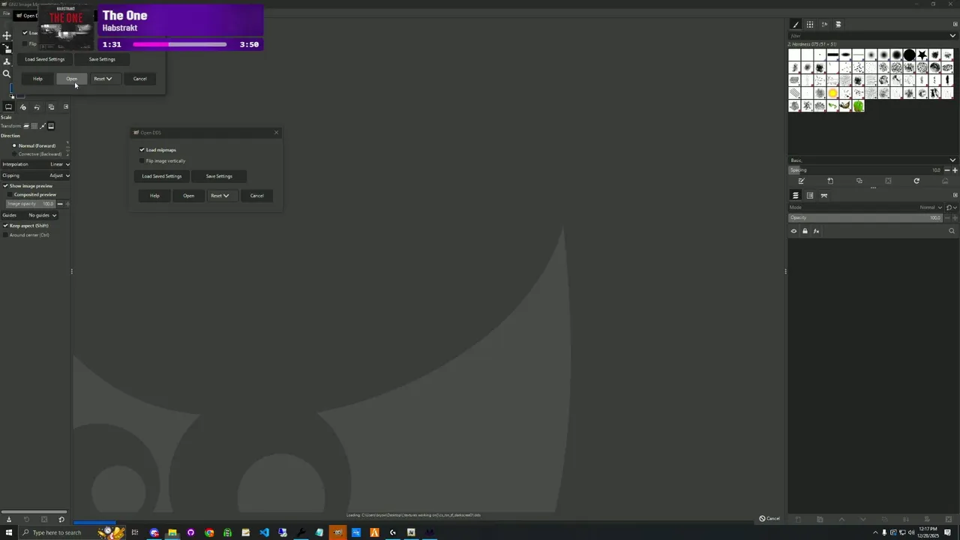The width and height of the screenshot is (960, 540).
Task: Open the File menu
Action: pyautogui.click(x=5, y=15)
